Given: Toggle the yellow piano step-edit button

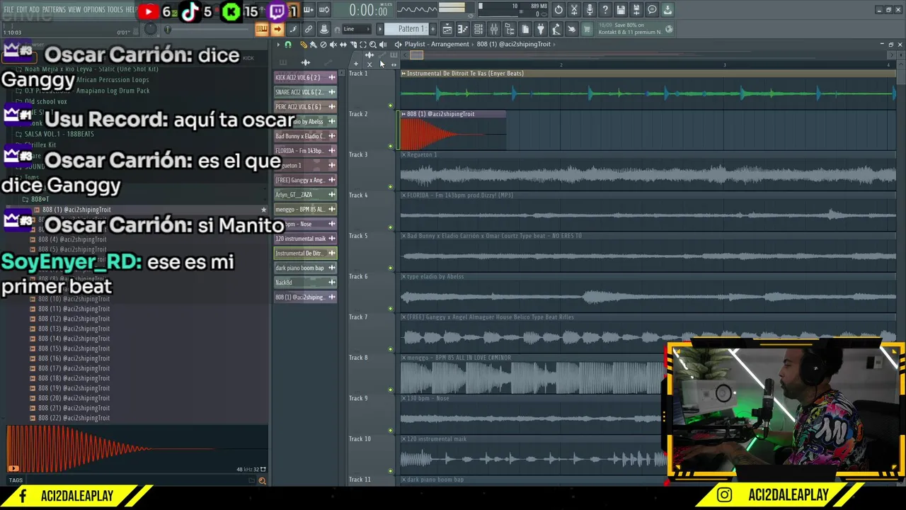Looking at the screenshot, I should click(262, 29).
